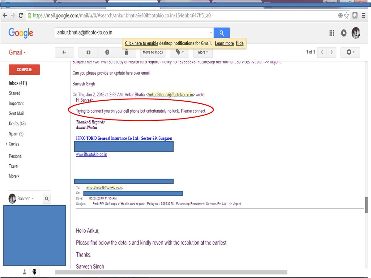Viewport: 371px width, 278px height.
Task: Open the More actions dropdown
Action: [x=203, y=52]
